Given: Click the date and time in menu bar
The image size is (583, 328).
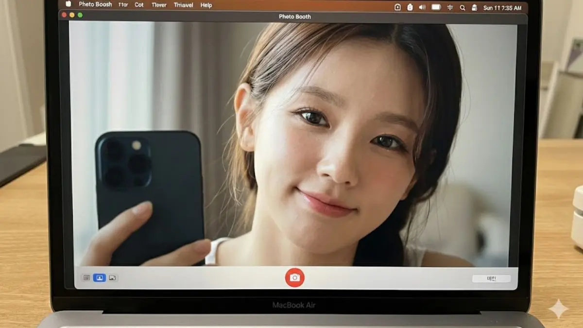Looking at the screenshot, I should (502, 8).
